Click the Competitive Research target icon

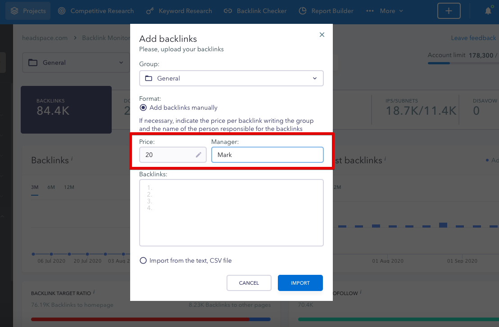[62, 11]
